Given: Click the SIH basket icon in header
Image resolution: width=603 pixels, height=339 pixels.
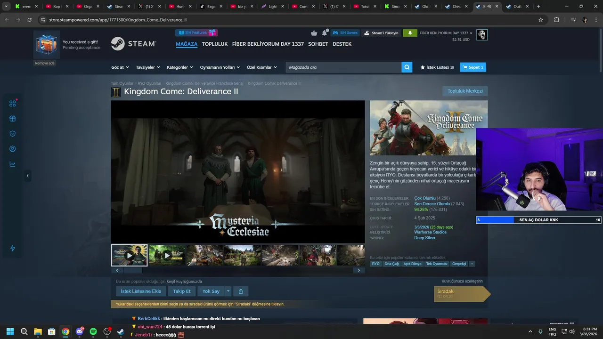Looking at the screenshot, I should coord(314,33).
